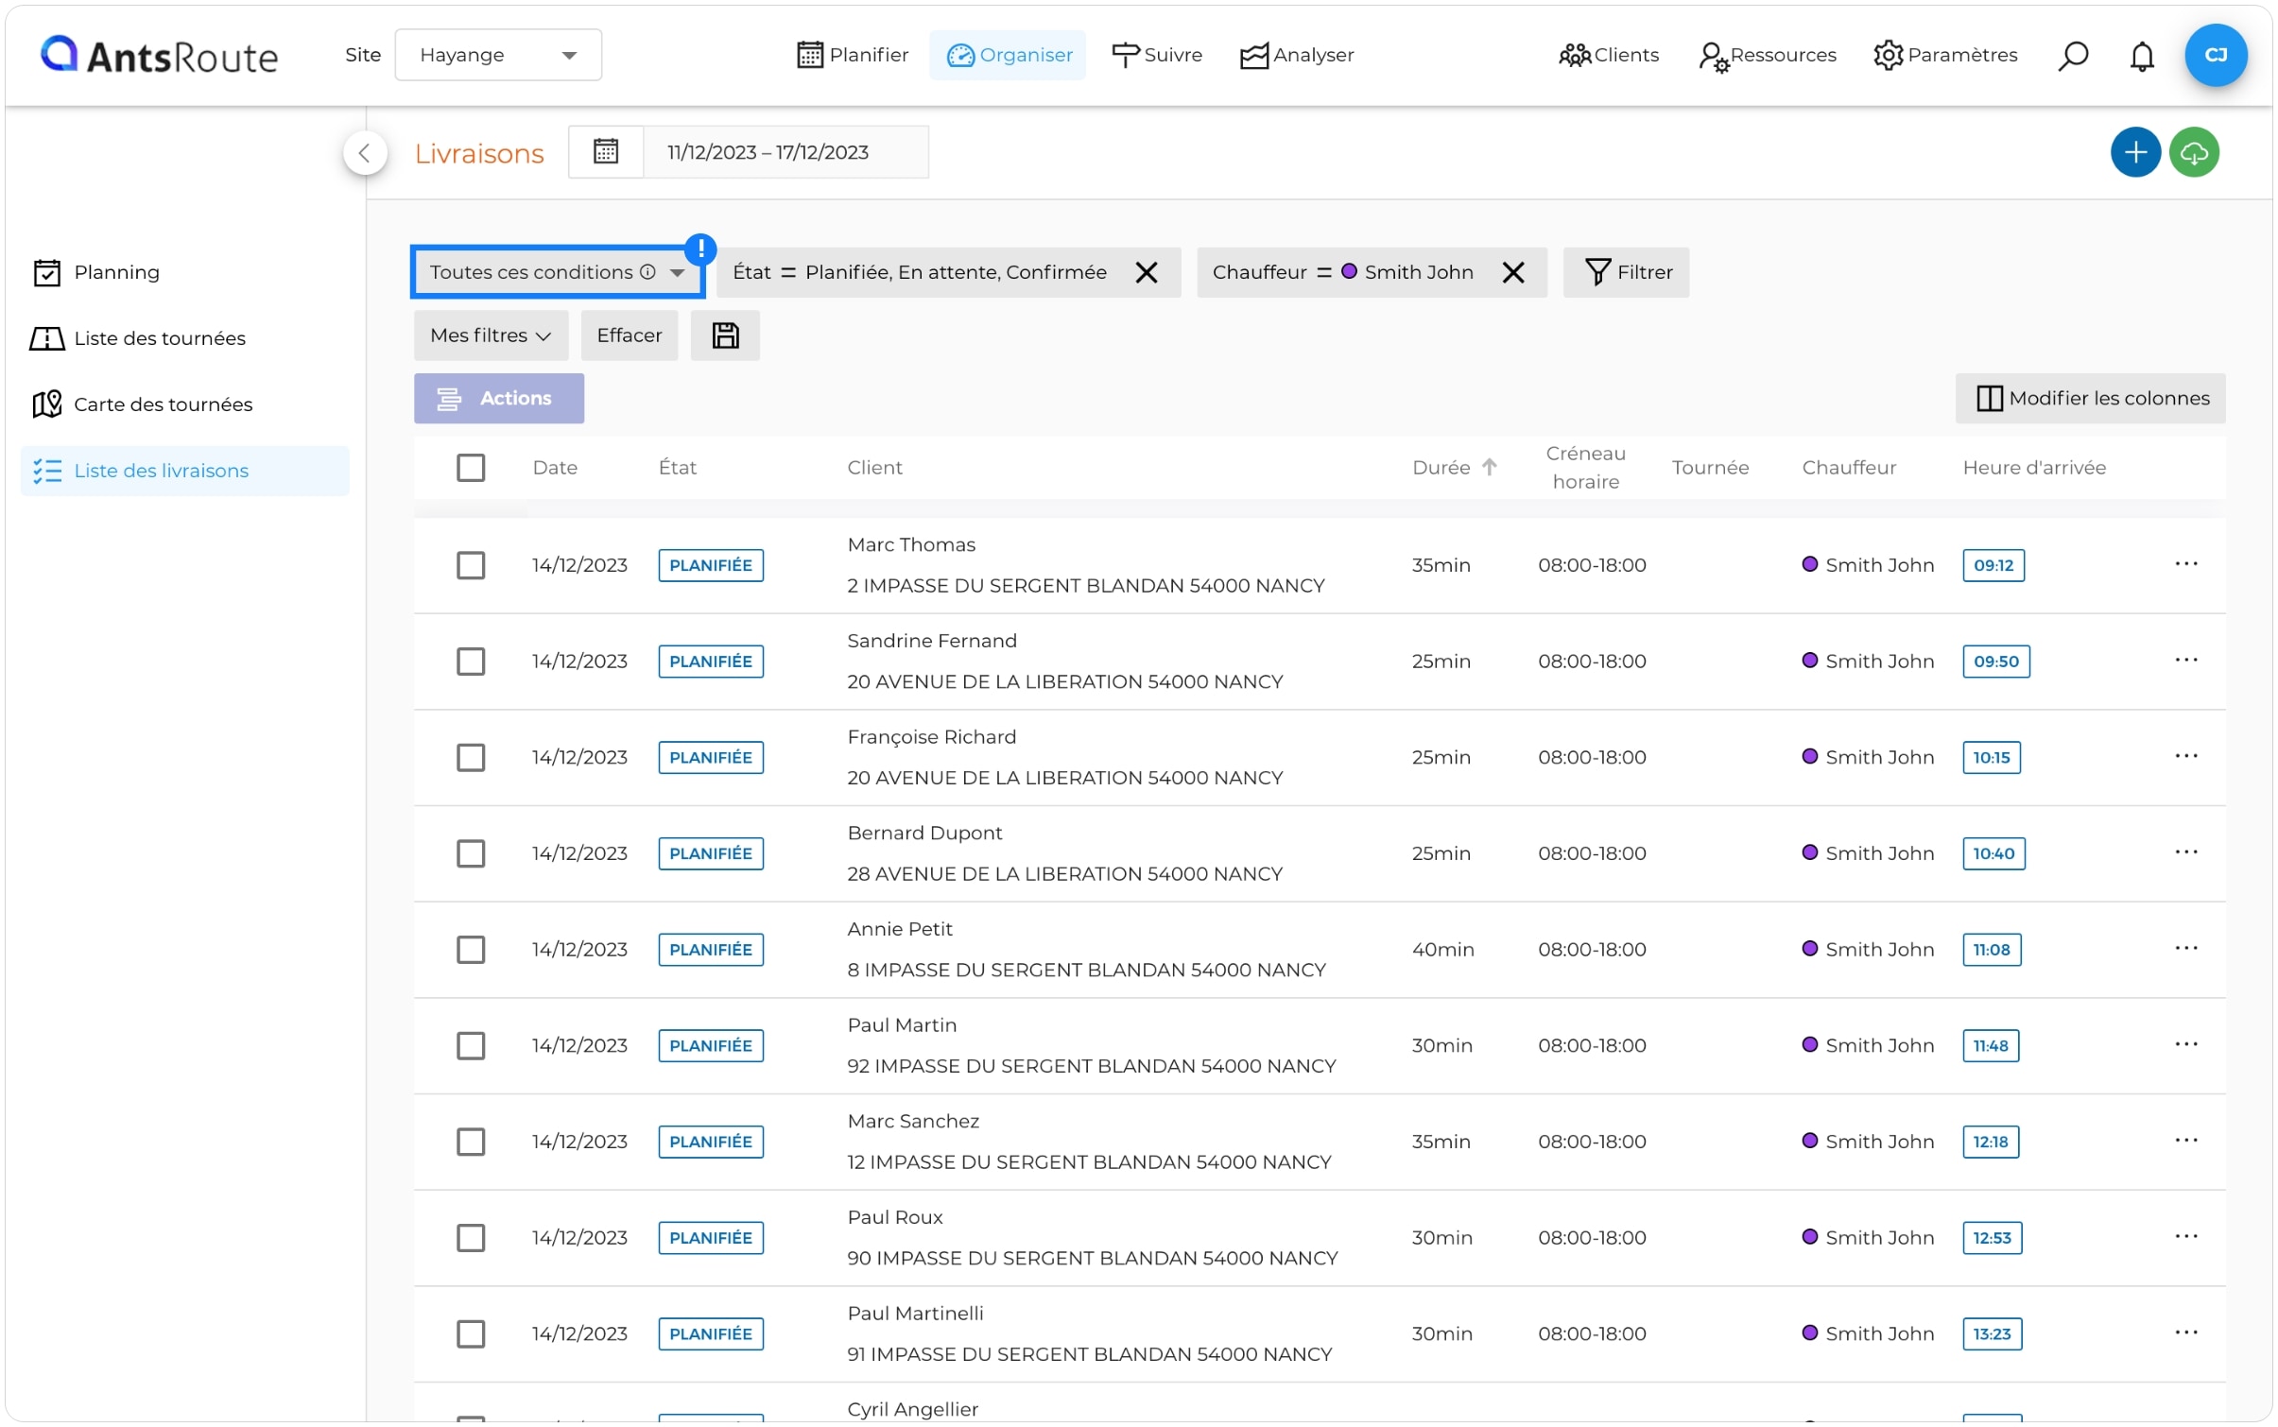Click the purple chauffeur dot in filter chip
This screenshot has height=1427, width=2278.
point(1349,271)
